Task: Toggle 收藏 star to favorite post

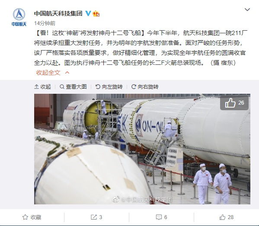Action: [32, 217]
